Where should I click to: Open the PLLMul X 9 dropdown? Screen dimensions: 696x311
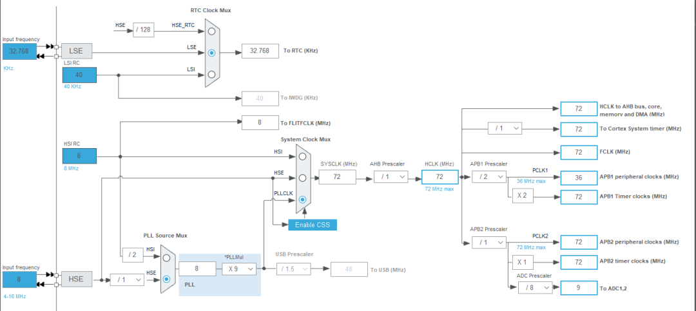pos(239,269)
